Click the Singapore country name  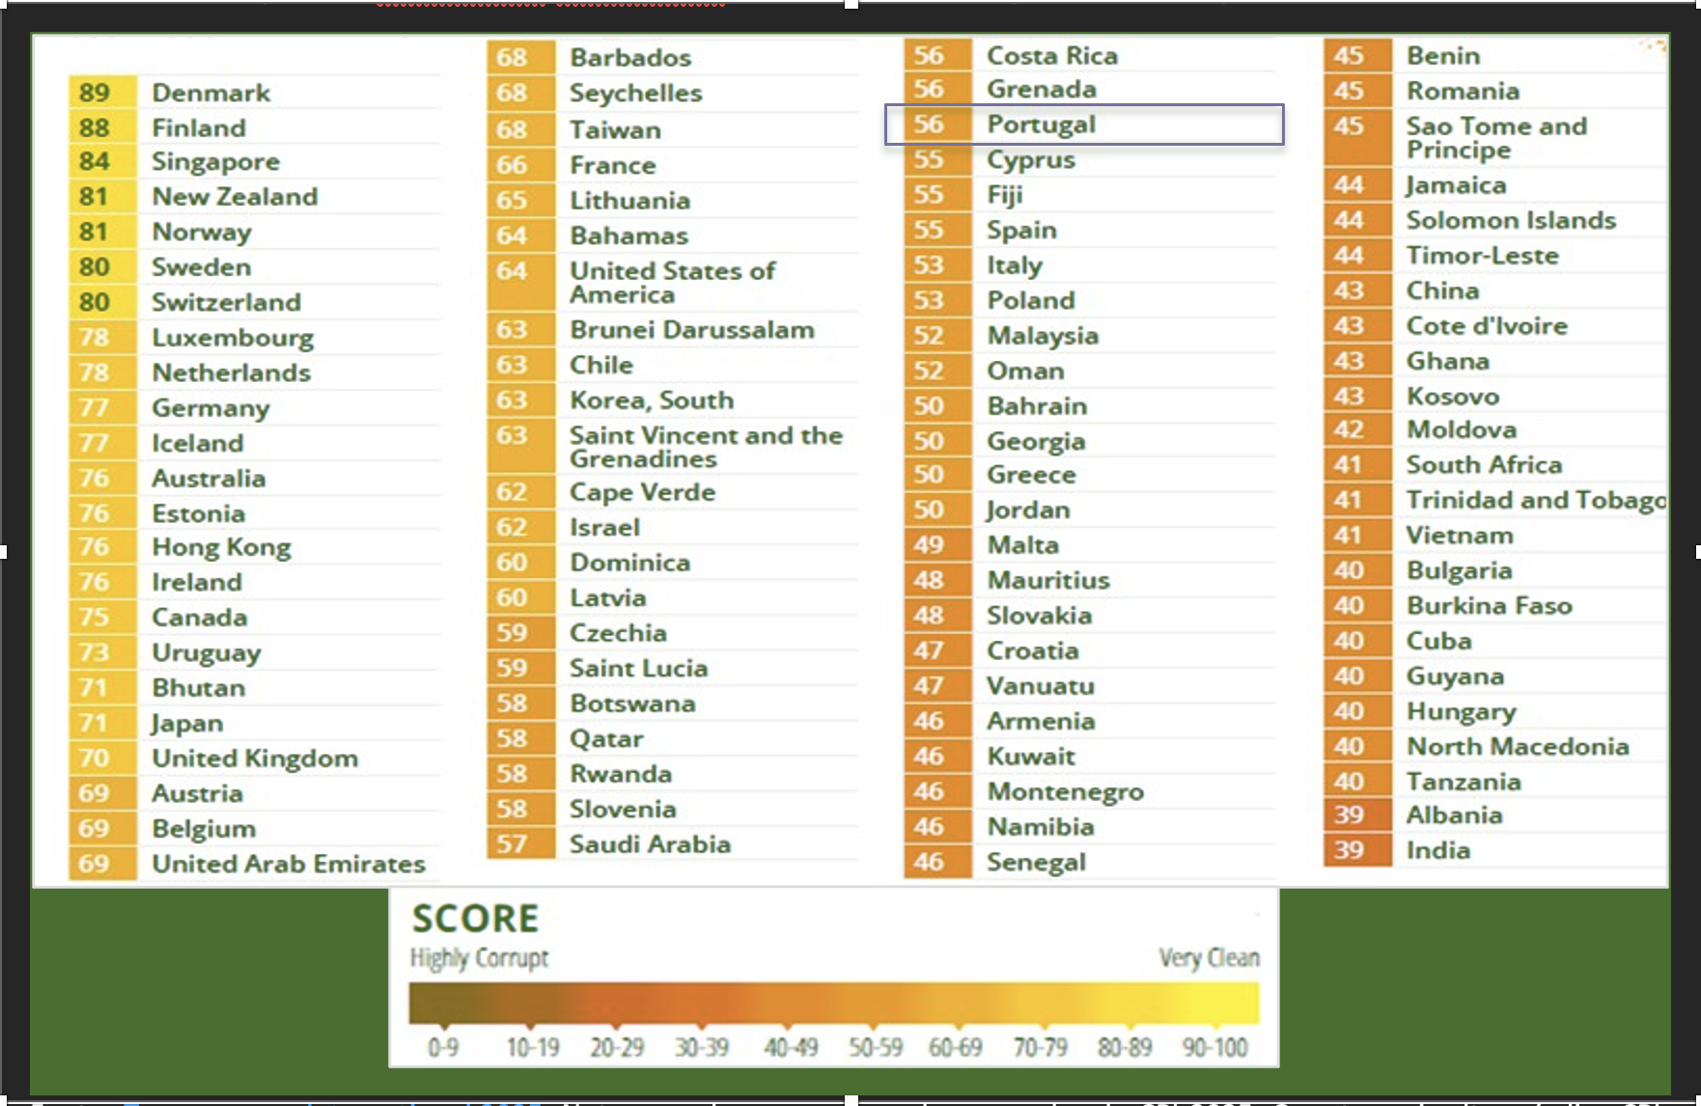pyautogui.click(x=215, y=162)
